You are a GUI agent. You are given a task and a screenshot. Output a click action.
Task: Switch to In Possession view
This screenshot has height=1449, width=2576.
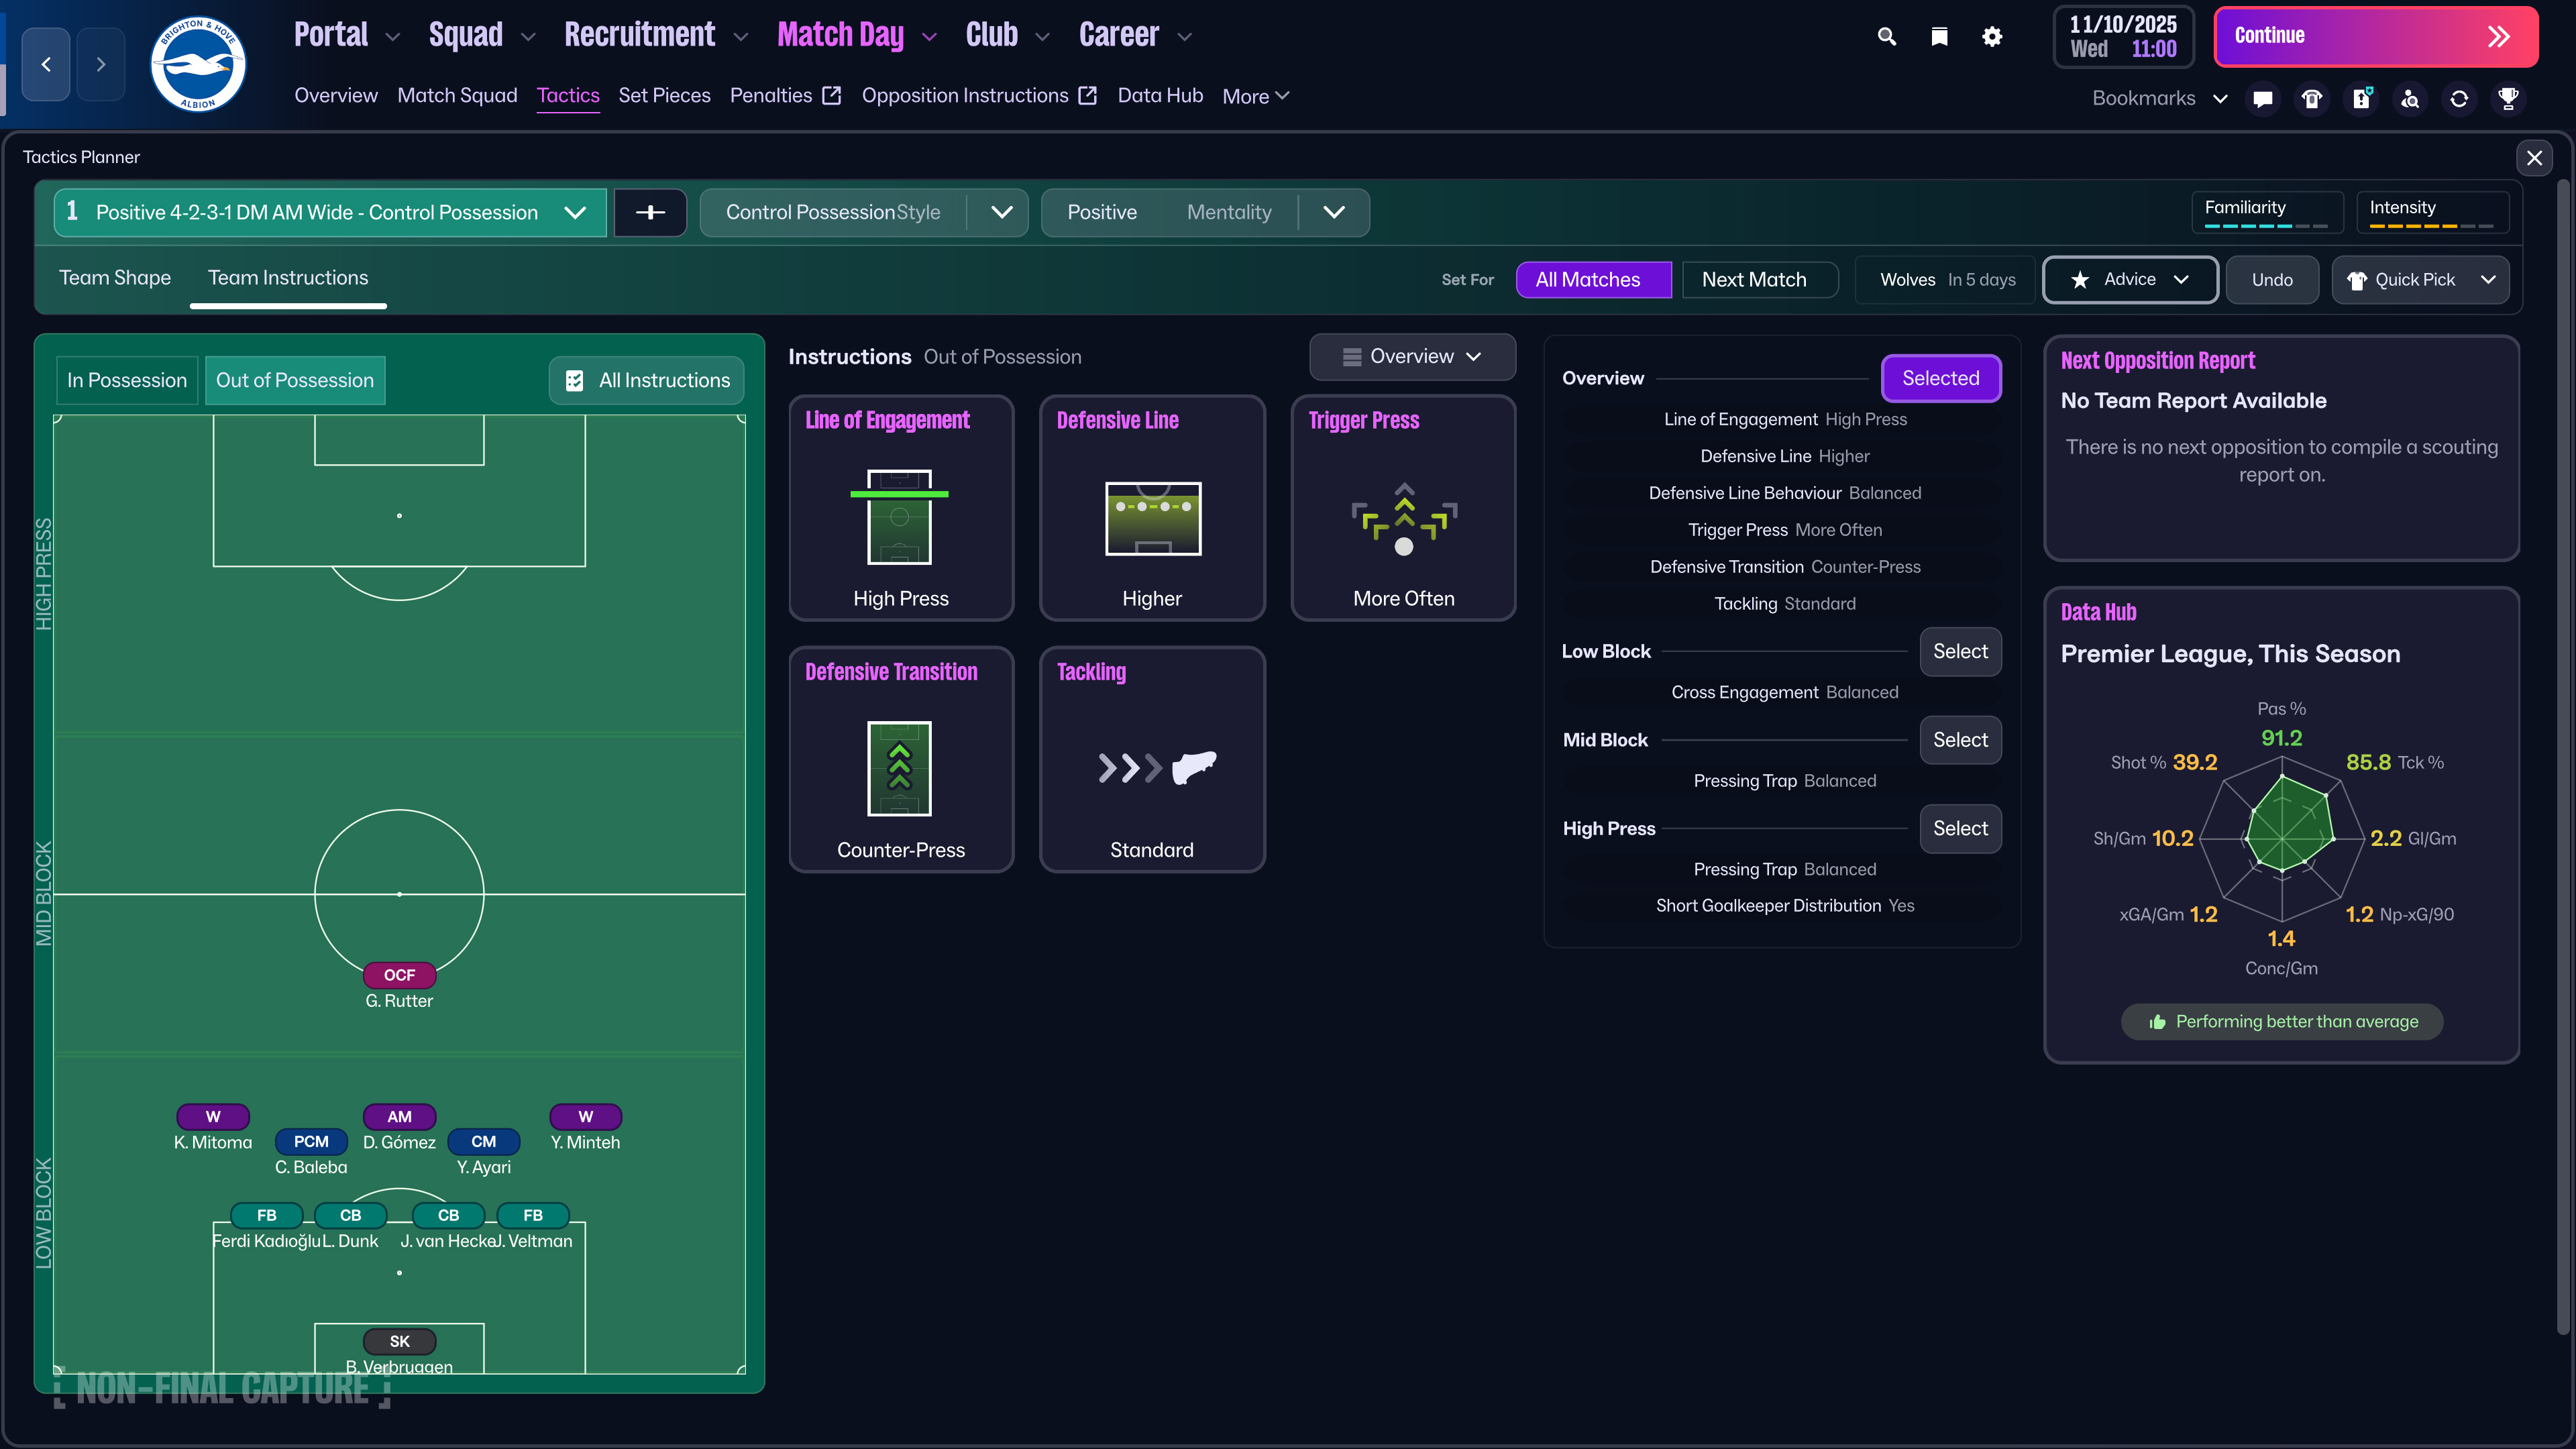point(127,381)
